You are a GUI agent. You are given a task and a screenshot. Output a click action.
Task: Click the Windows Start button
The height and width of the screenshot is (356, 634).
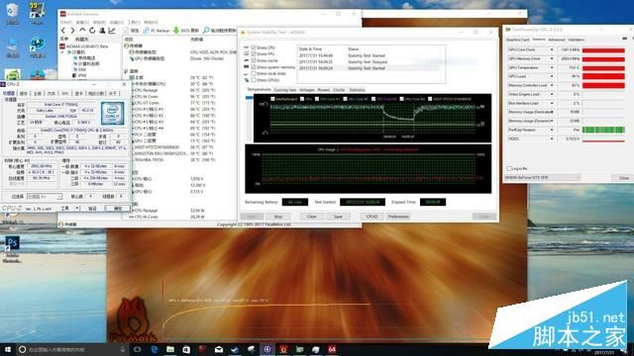(x=7, y=349)
